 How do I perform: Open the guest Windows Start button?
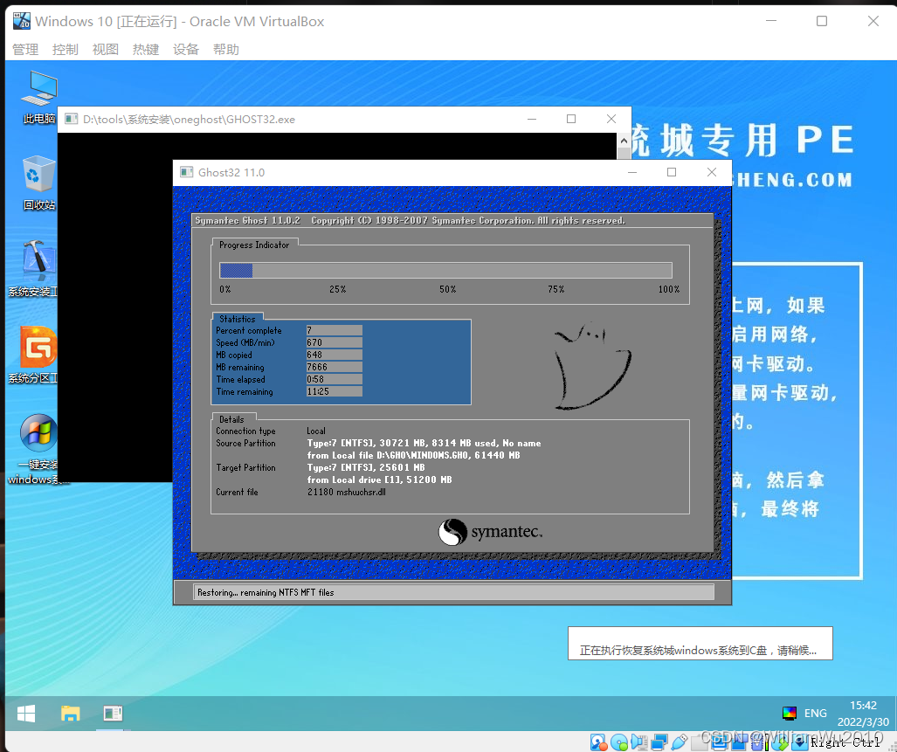click(25, 713)
